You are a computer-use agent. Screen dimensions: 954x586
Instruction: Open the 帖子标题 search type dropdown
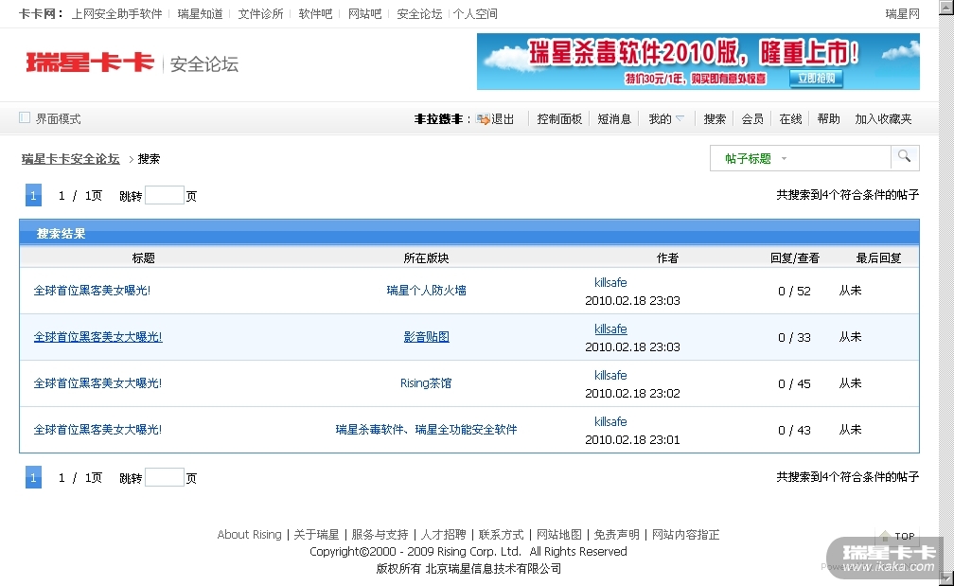pos(756,159)
